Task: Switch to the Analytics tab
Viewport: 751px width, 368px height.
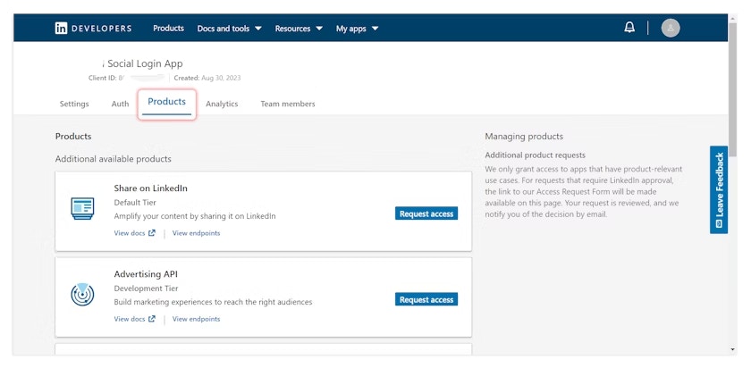Action: coord(222,104)
